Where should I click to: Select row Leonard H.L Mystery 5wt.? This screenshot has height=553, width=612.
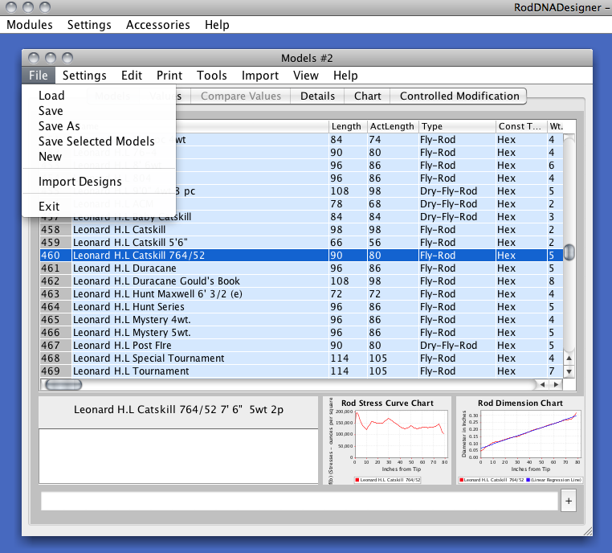coord(301,333)
